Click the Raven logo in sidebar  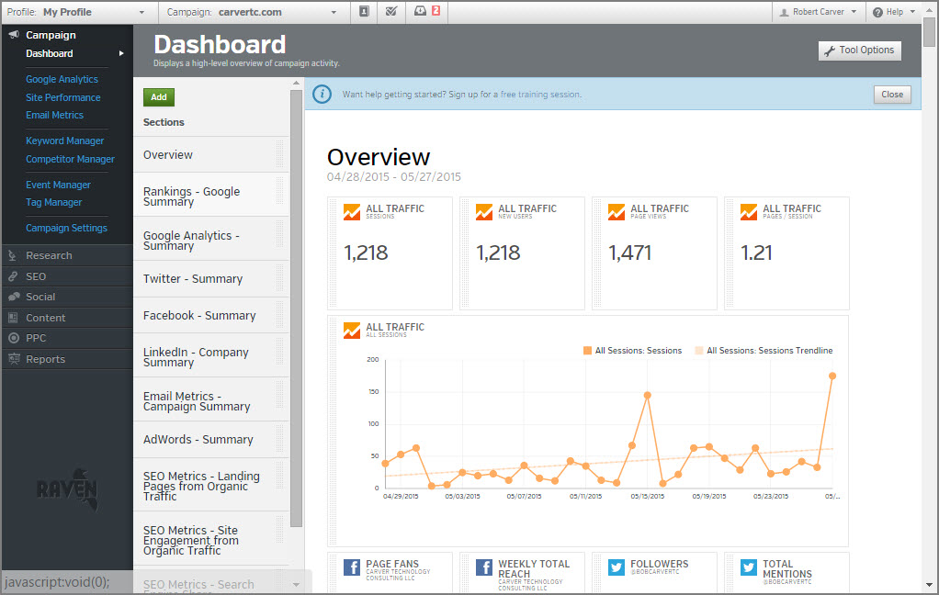tap(67, 489)
